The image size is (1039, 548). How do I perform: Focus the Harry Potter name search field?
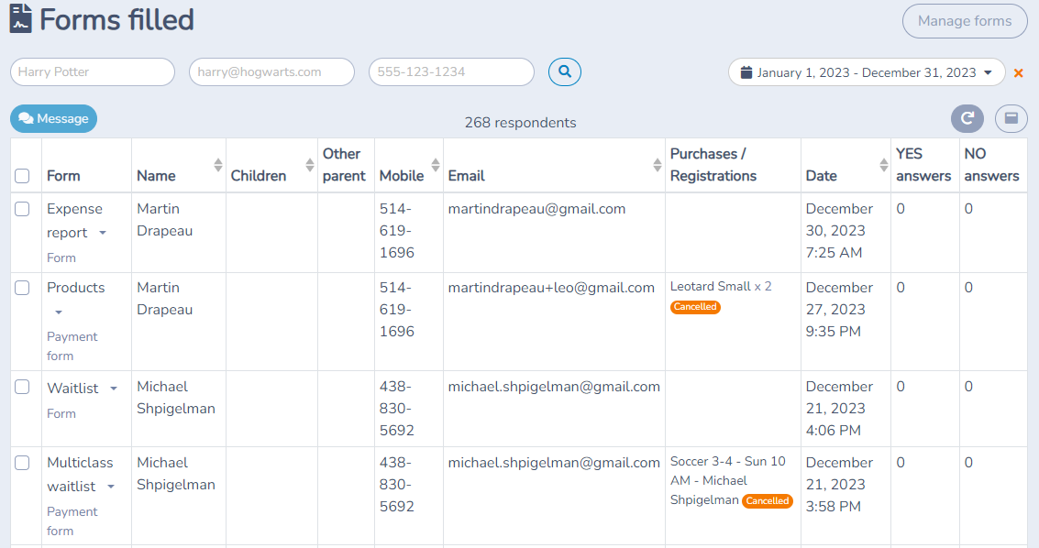click(93, 71)
